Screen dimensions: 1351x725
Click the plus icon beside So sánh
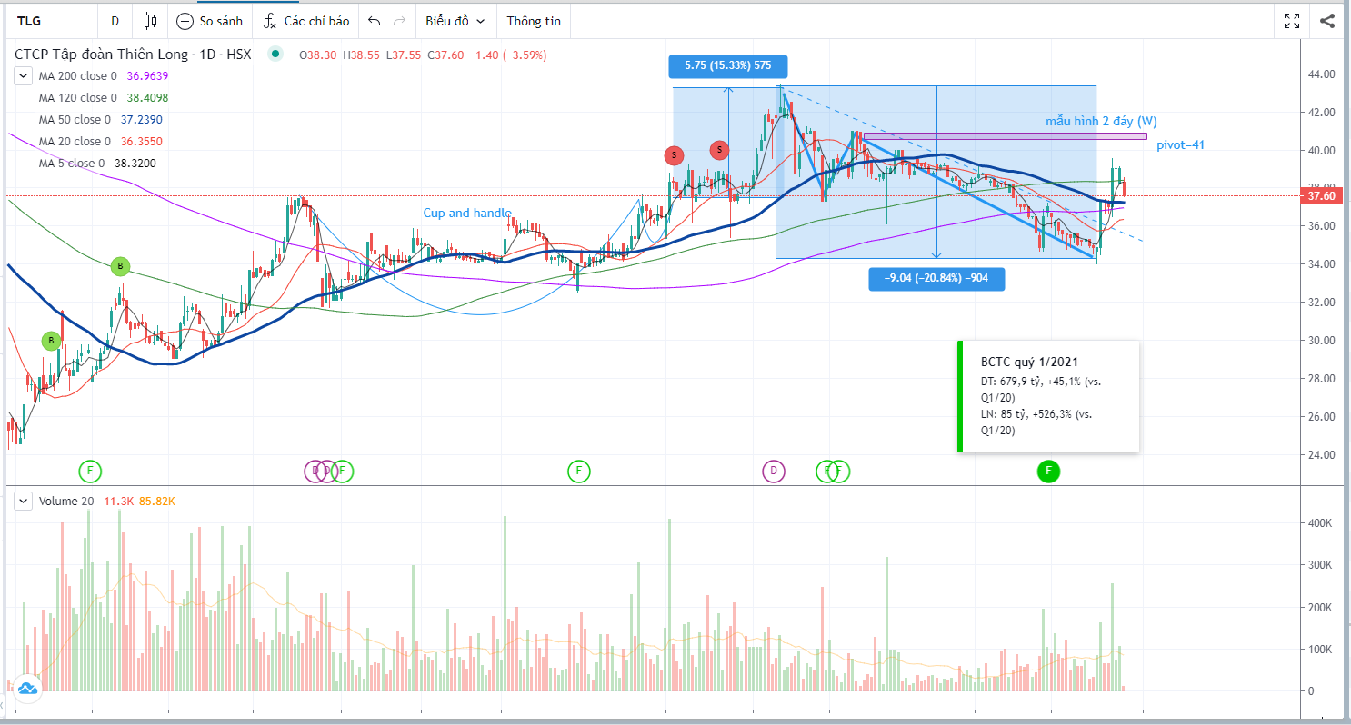185,21
